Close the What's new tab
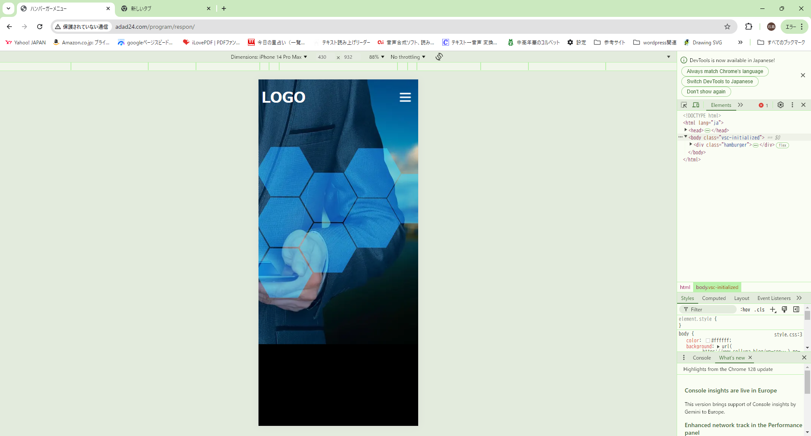Viewport: 811px width, 436px height. tap(750, 357)
